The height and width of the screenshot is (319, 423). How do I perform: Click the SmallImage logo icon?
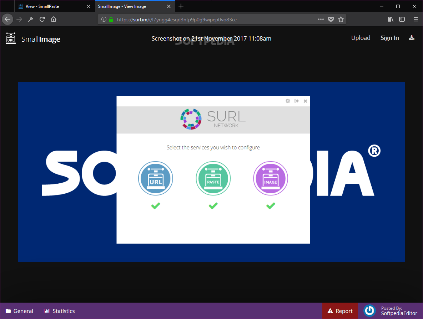(11, 38)
